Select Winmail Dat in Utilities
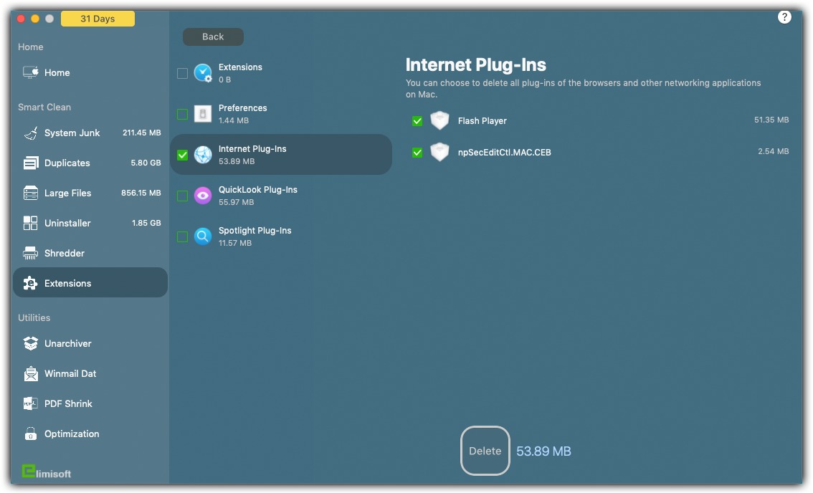Viewport: 813px width, 493px height. [x=70, y=374]
